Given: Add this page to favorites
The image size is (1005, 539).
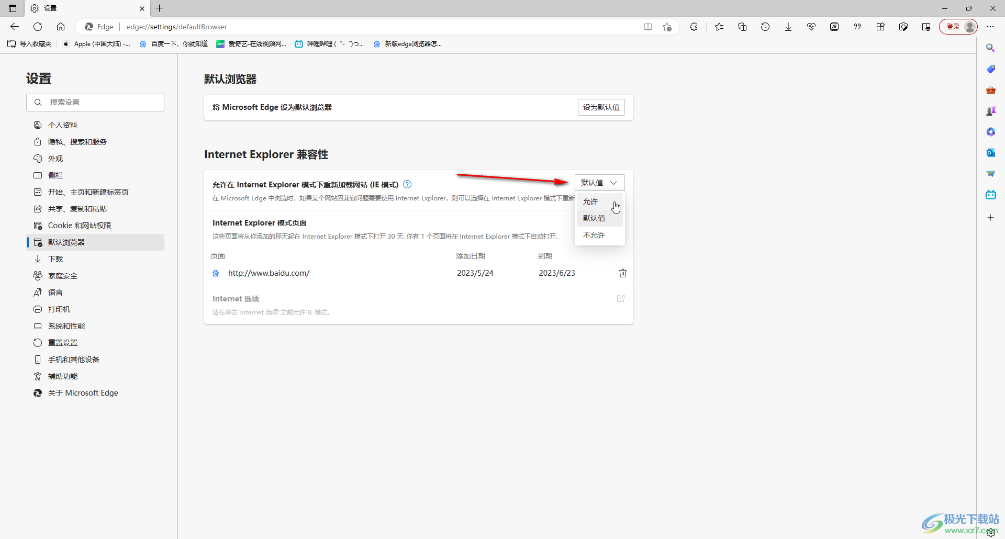Looking at the screenshot, I should [x=667, y=27].
